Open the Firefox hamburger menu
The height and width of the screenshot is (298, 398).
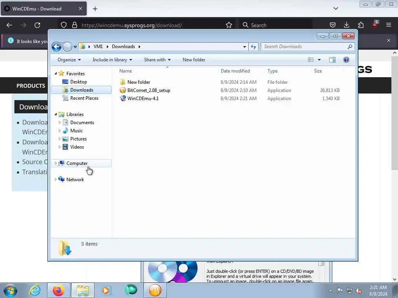[389, 25]
